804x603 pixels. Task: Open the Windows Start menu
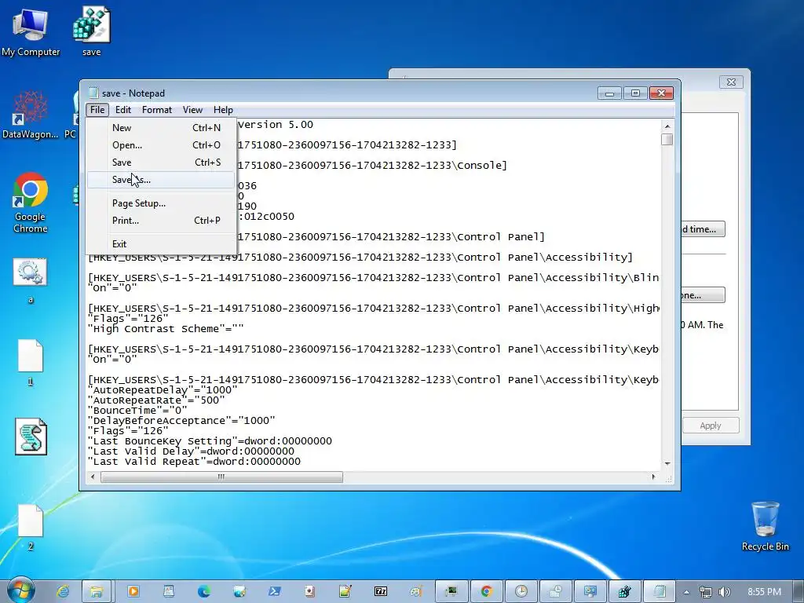pyautogui.click(x=20, y=591)
